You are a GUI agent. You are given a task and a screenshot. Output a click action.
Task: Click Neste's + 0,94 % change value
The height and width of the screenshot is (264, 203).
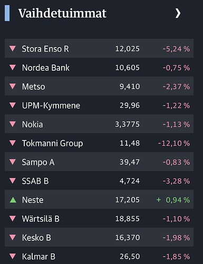click(173, 200)
